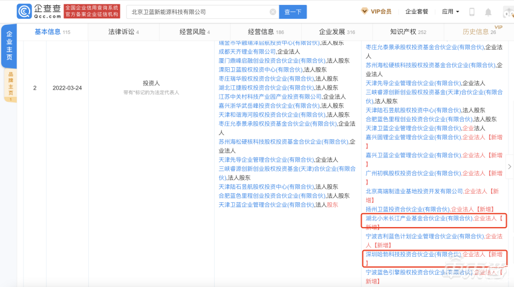The height and width of the screenshot is (287, 514).
Task: Open the notification bell icon
Action: pos(489,12)
